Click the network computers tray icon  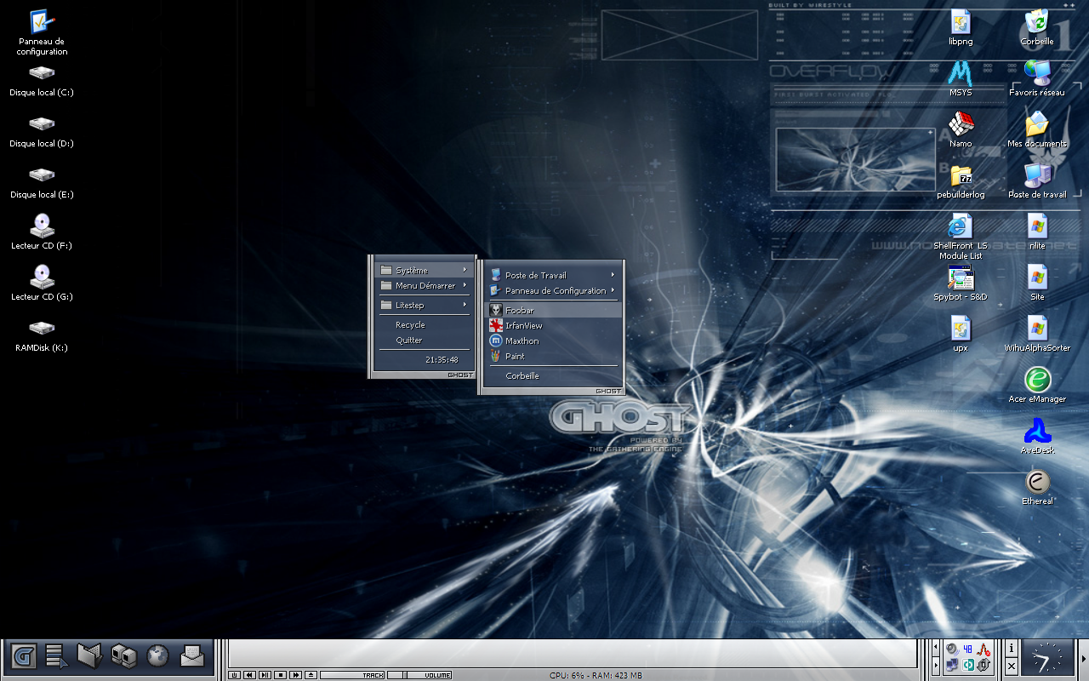tap(952, 664)
